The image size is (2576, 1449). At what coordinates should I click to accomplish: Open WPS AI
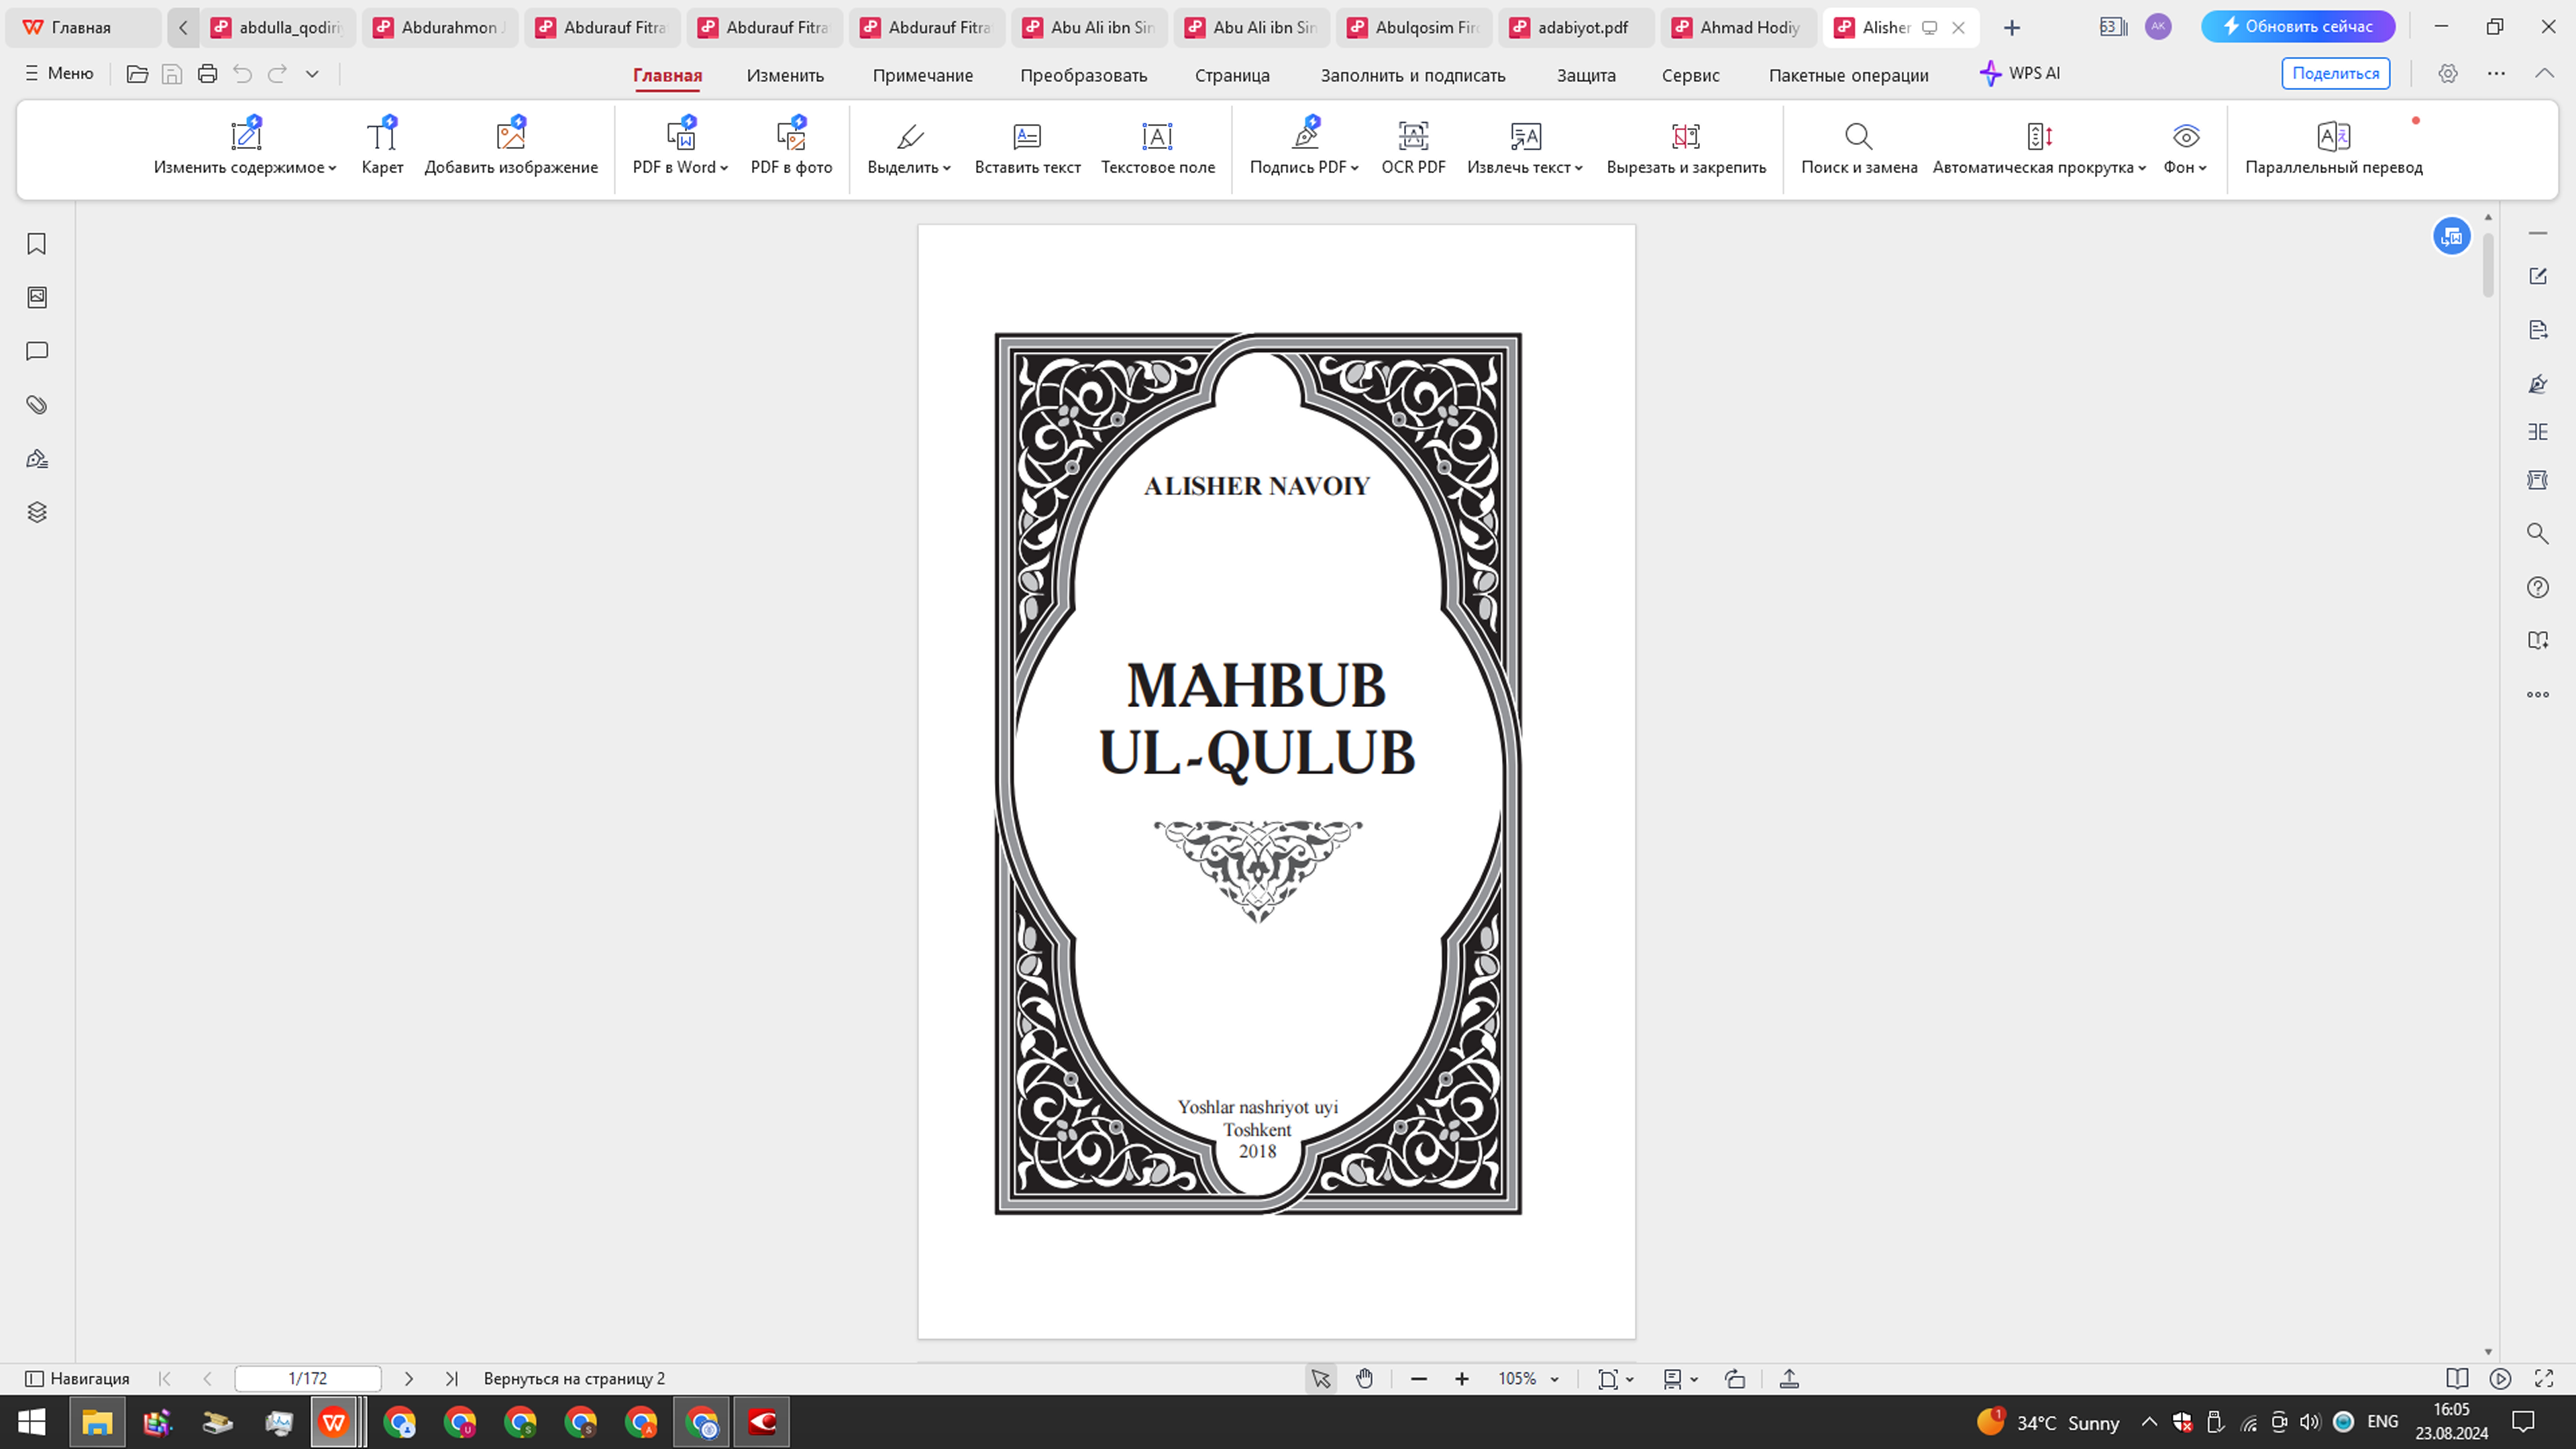(2019, 73)
